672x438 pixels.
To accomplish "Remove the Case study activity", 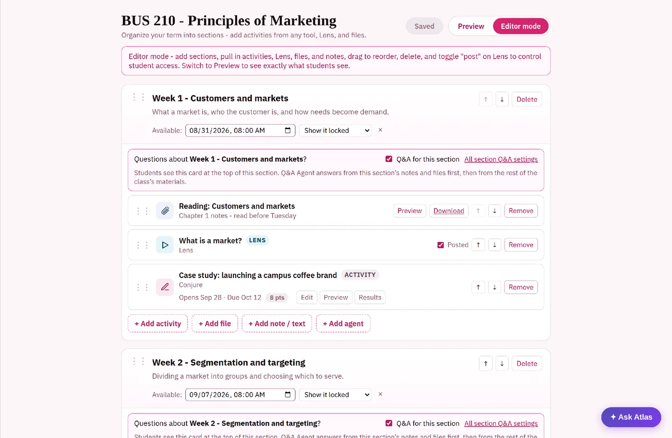I will [x=521, y=287].
